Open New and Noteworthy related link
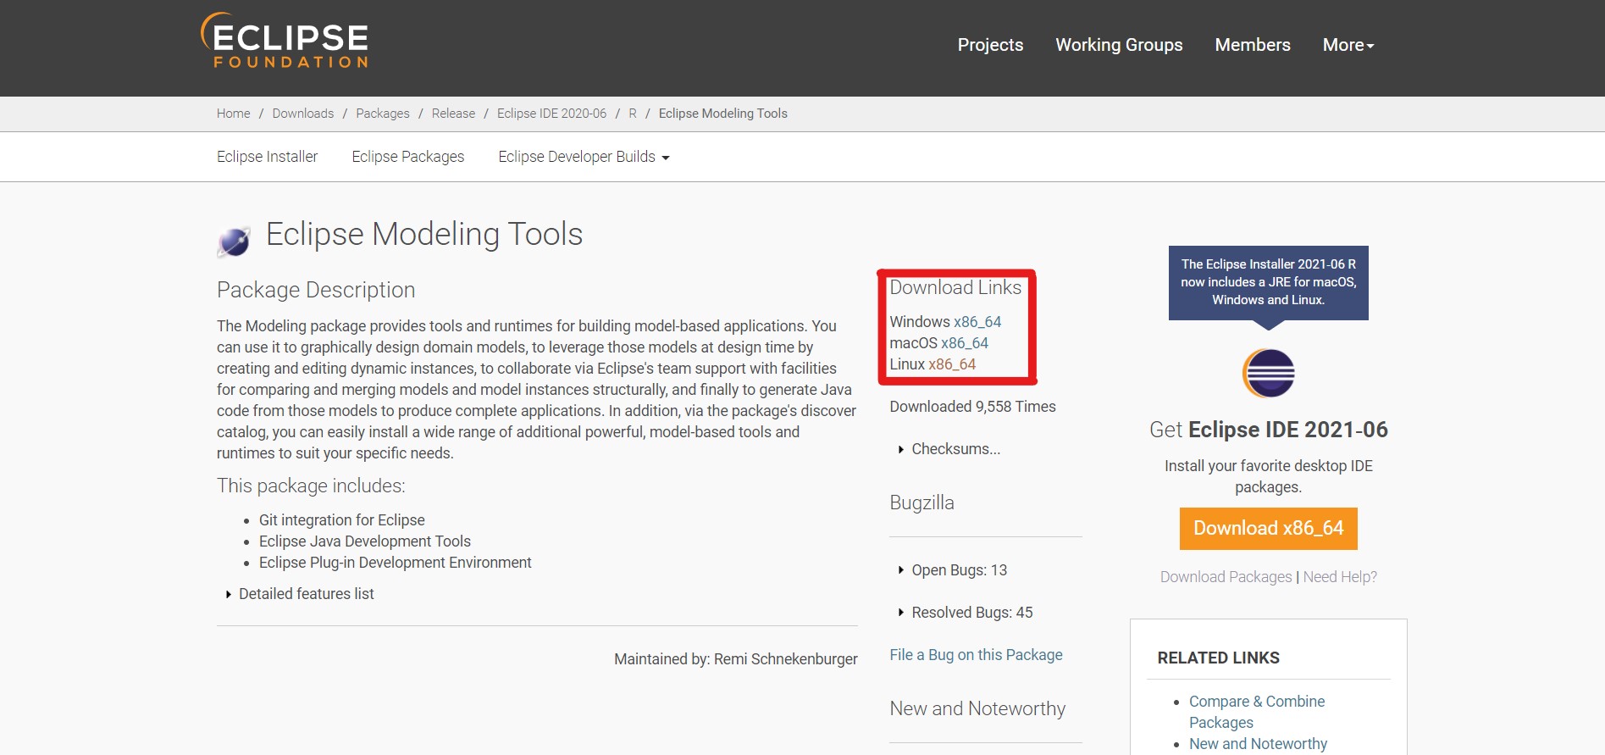This screenshot has height=755, width=1605. pos(1258,744)
